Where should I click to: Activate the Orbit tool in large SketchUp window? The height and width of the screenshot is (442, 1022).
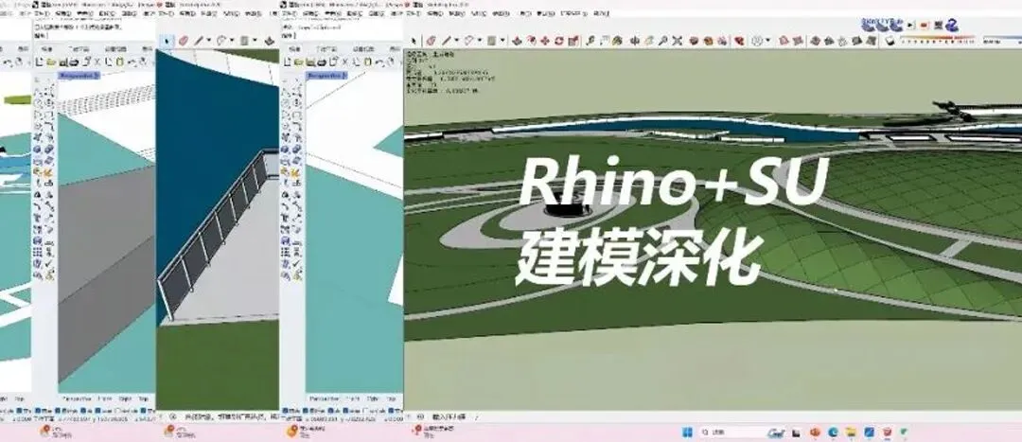tap(635, 41)
